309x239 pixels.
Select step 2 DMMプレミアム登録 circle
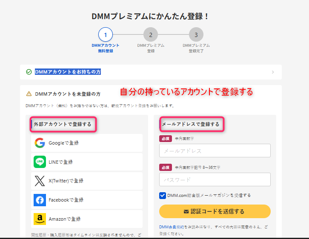pyautogui.click(x=151, y=34)
